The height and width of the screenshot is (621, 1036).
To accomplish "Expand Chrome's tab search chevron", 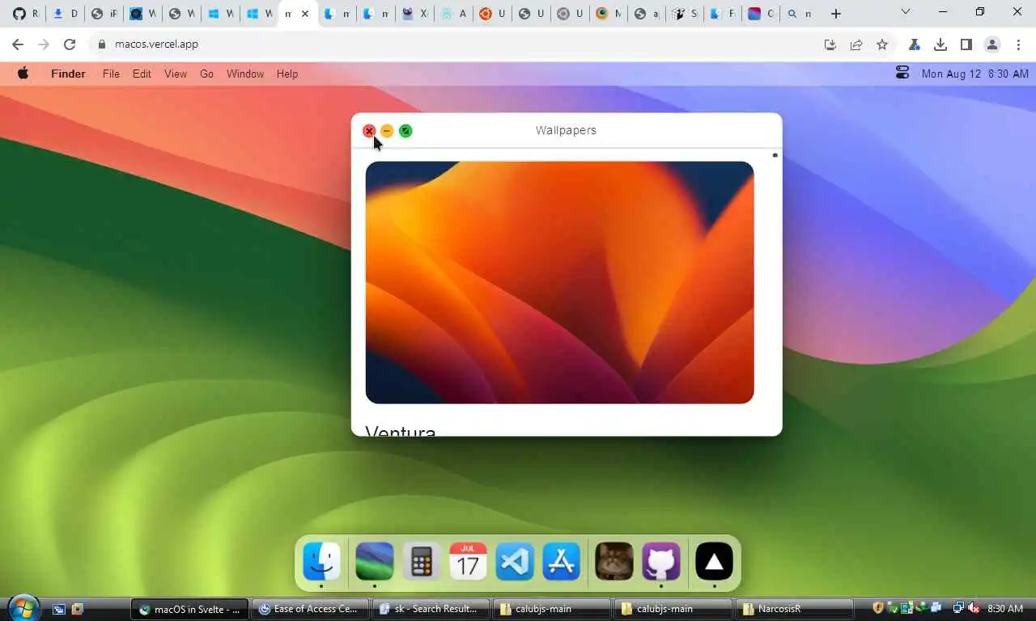I will (906, 12).
